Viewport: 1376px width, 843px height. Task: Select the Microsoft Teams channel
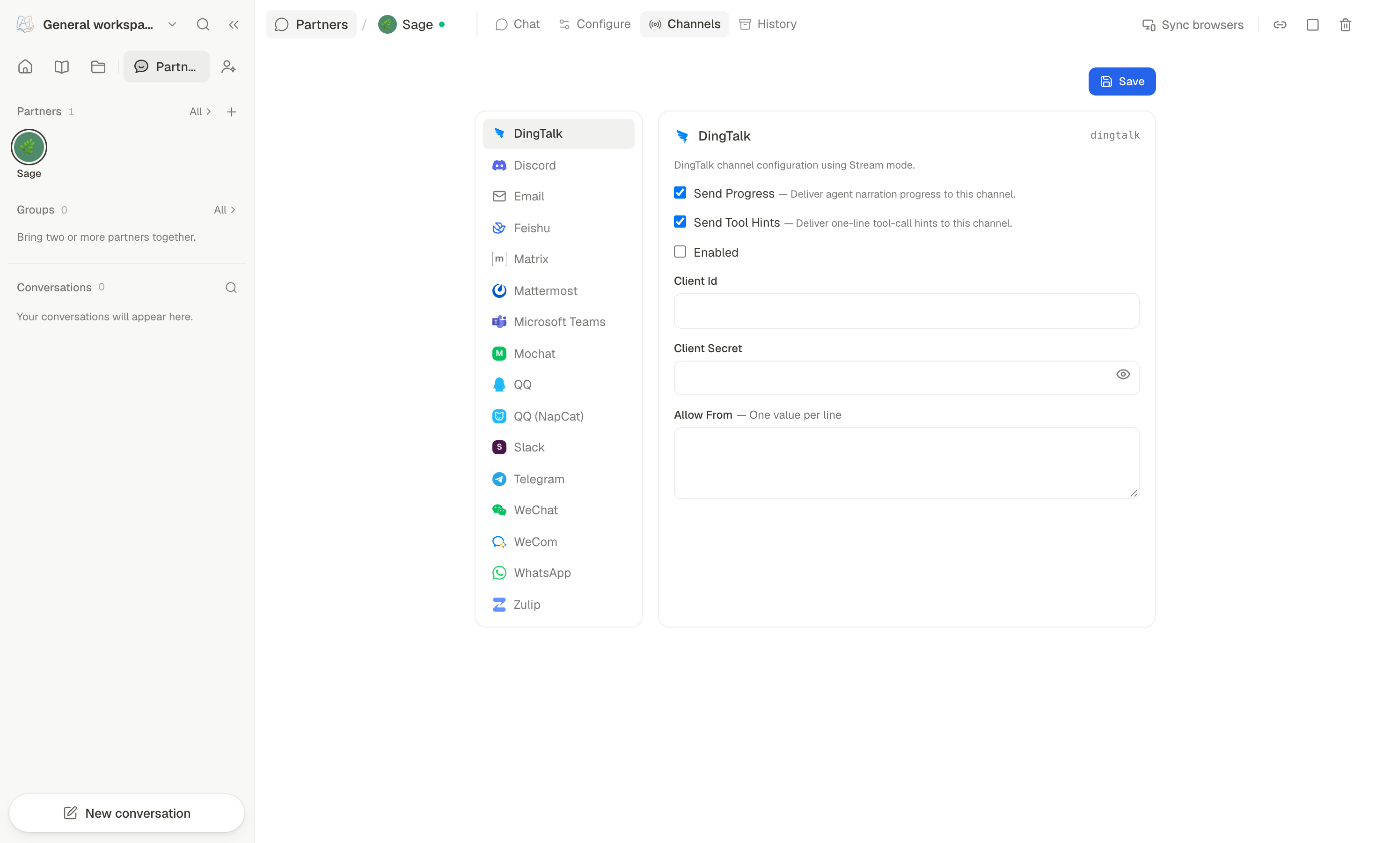[x=558, y=322]
